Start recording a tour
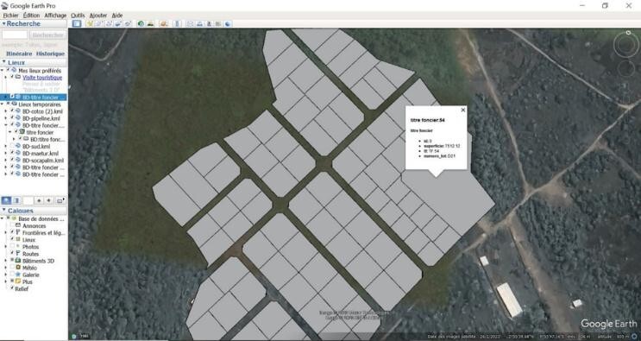641x341 pixels. [x=128, y=23]
